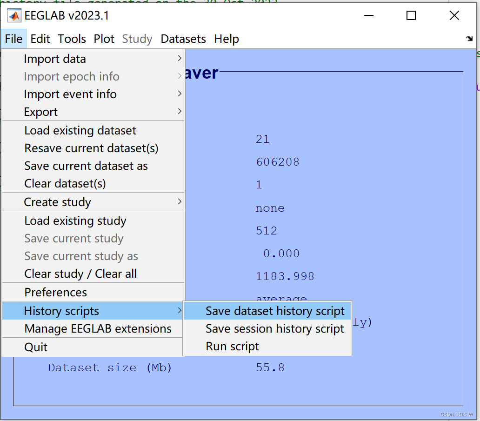
Task: Click the dock arrow icon in the menu bar
Action: [x=469, y=39]
